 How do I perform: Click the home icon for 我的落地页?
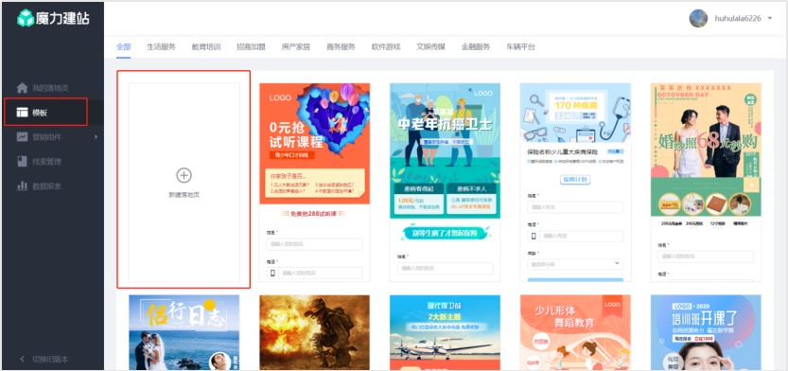pyautogui.click(x=22, y=88)
